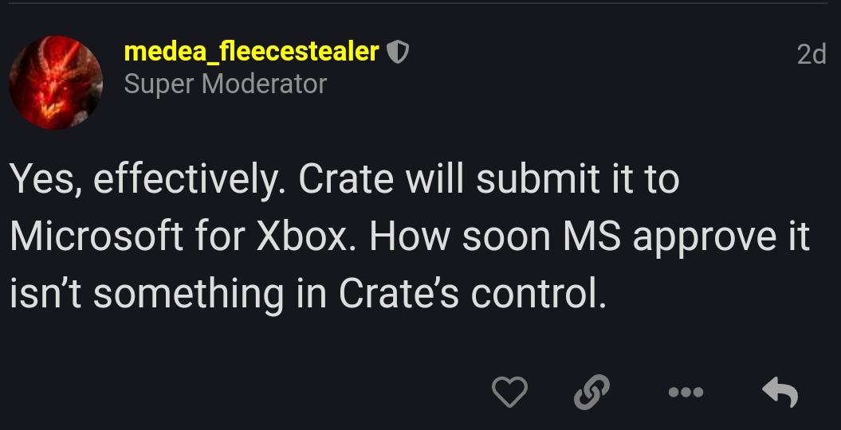841x430 pixels.
Task: Select the Super Moderator title text
Action: tap(226, 84)
